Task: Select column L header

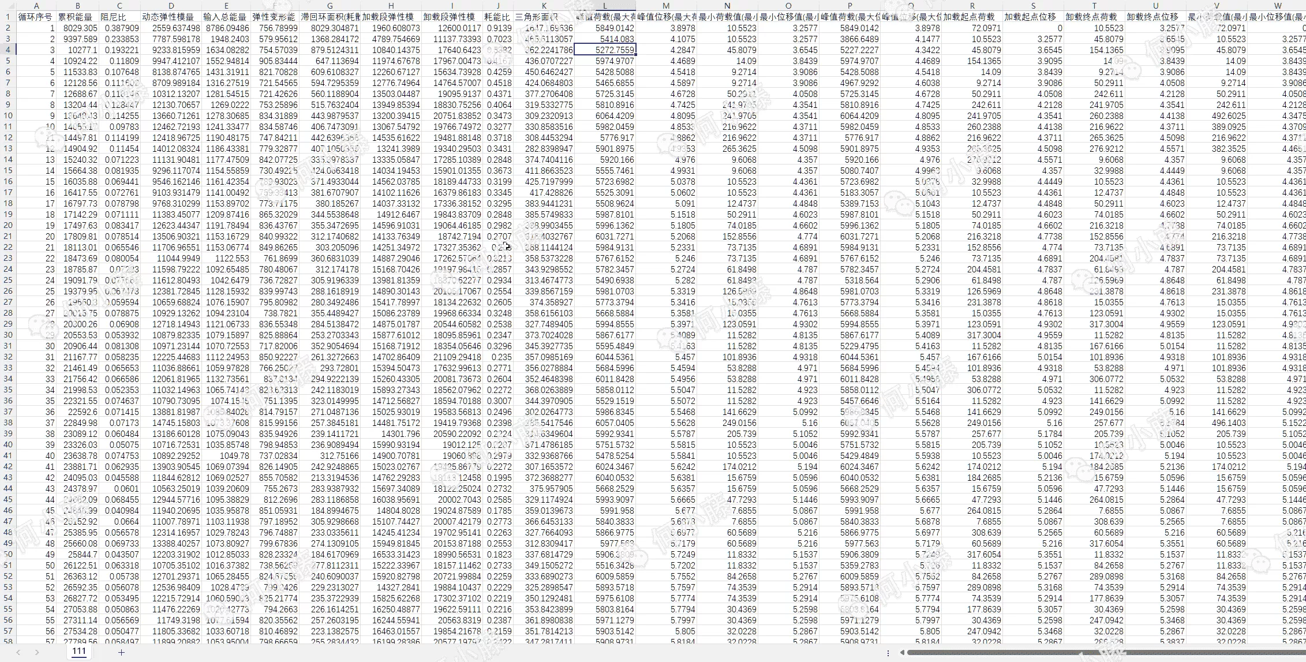Action: [x=605, y=6]
